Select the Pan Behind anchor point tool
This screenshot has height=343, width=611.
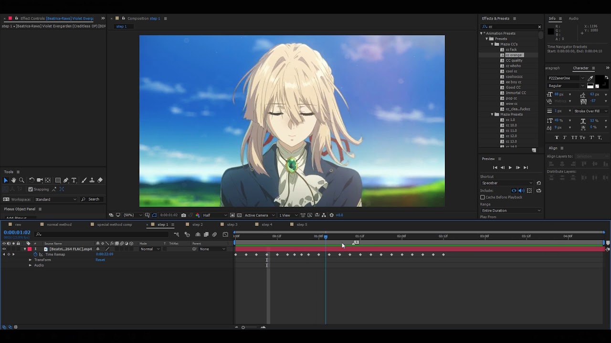(x=48, y=180)
